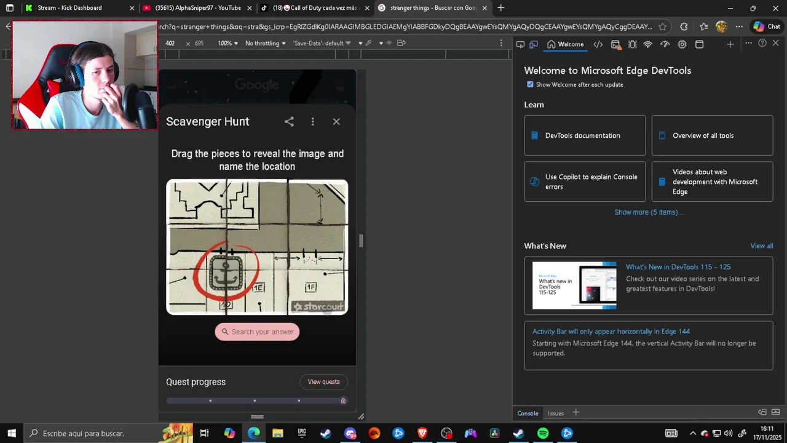Open Overview of all tools card
787x443 pixels.
712,135
